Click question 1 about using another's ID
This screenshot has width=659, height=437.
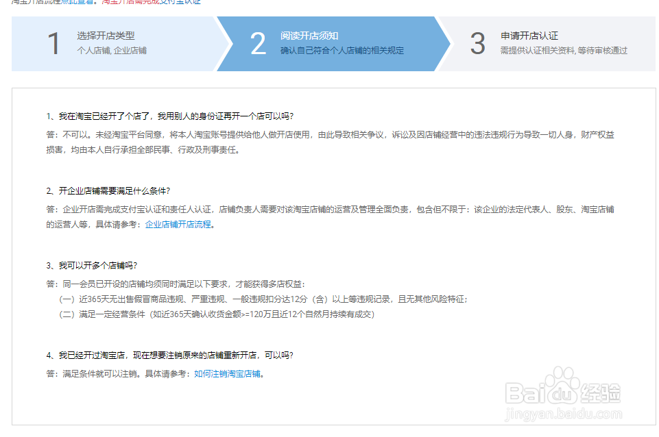coord(170,116)
